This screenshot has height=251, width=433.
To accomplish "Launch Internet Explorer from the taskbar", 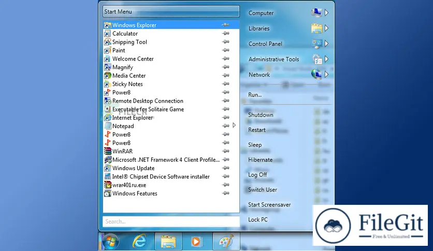I will point(139,241).
